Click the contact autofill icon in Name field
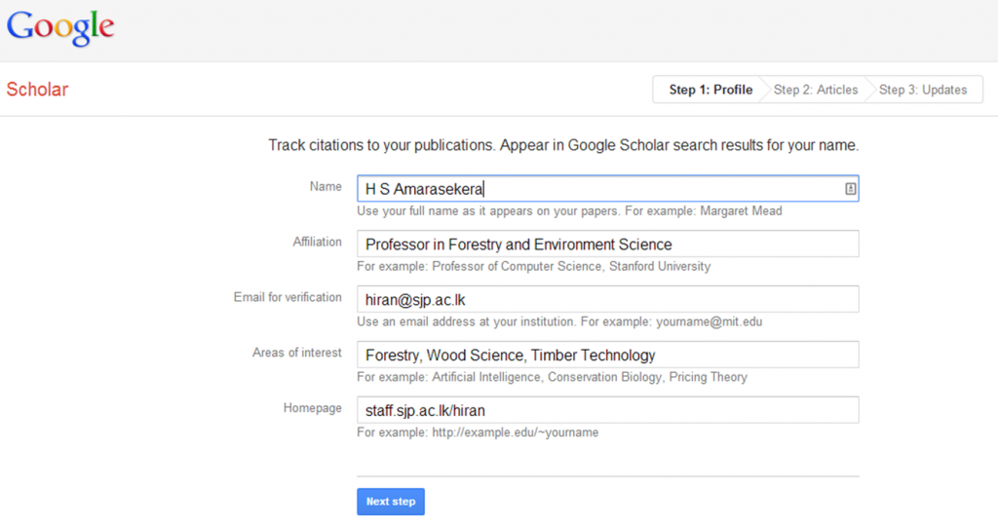The image size is (998, 525). point(850,189)
